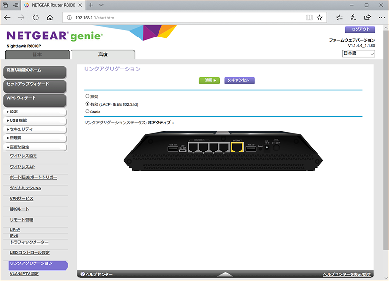Select 有効 (LACP- IEEE 802.3ad) option
The height and width of the screenshot is (281, 389).
88,104
